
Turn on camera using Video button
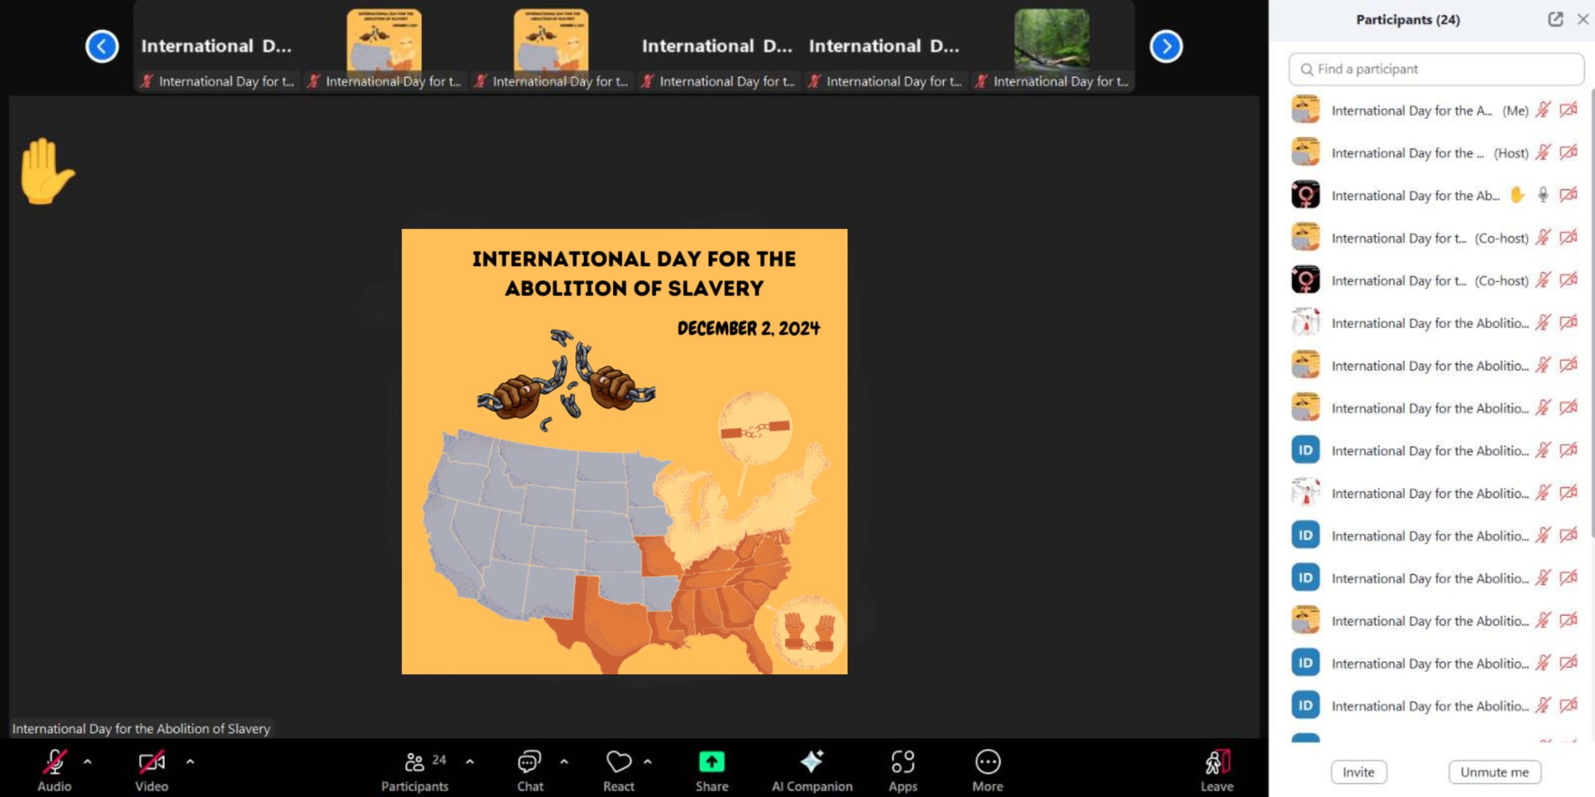[x=151, y=762]
